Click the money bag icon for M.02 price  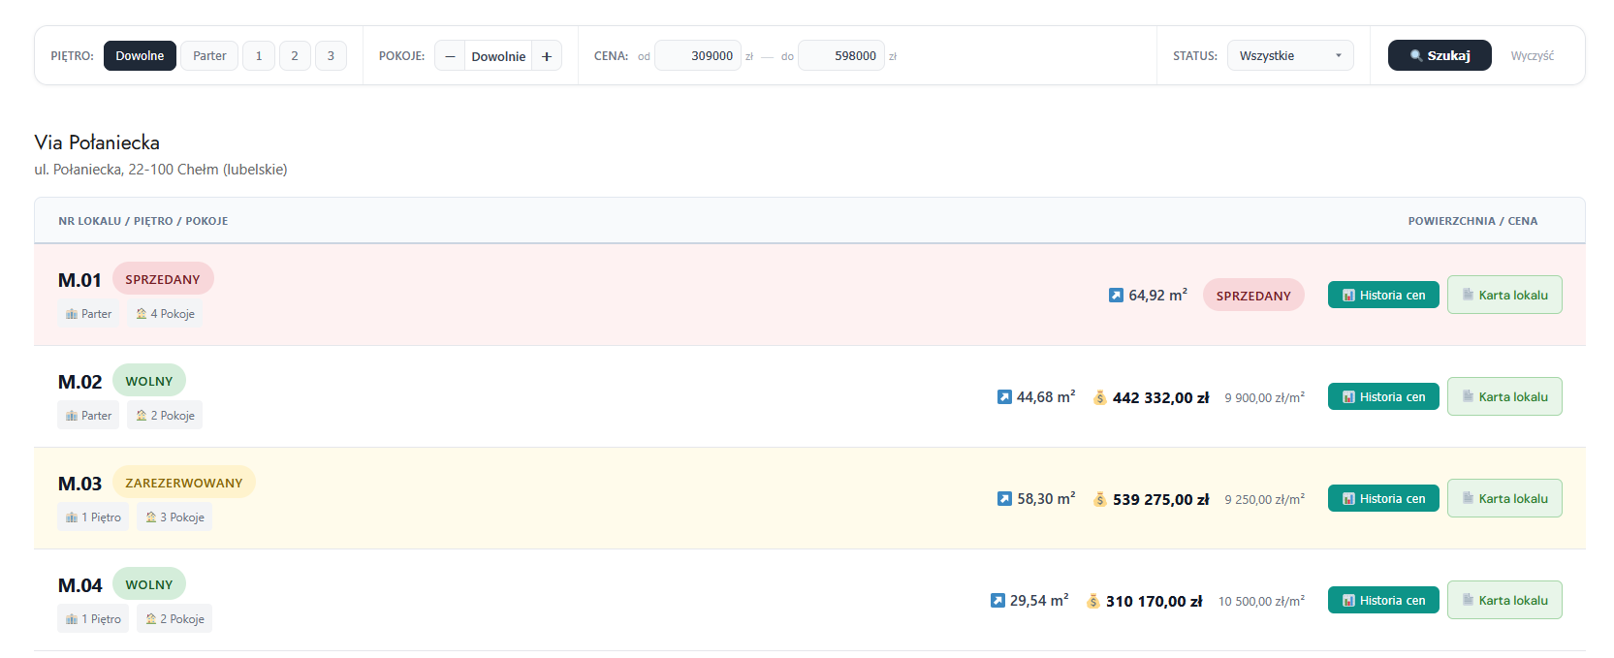1100,397
